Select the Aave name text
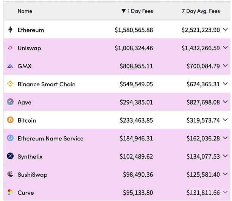232x201 pixels. [x=25, y=103]
